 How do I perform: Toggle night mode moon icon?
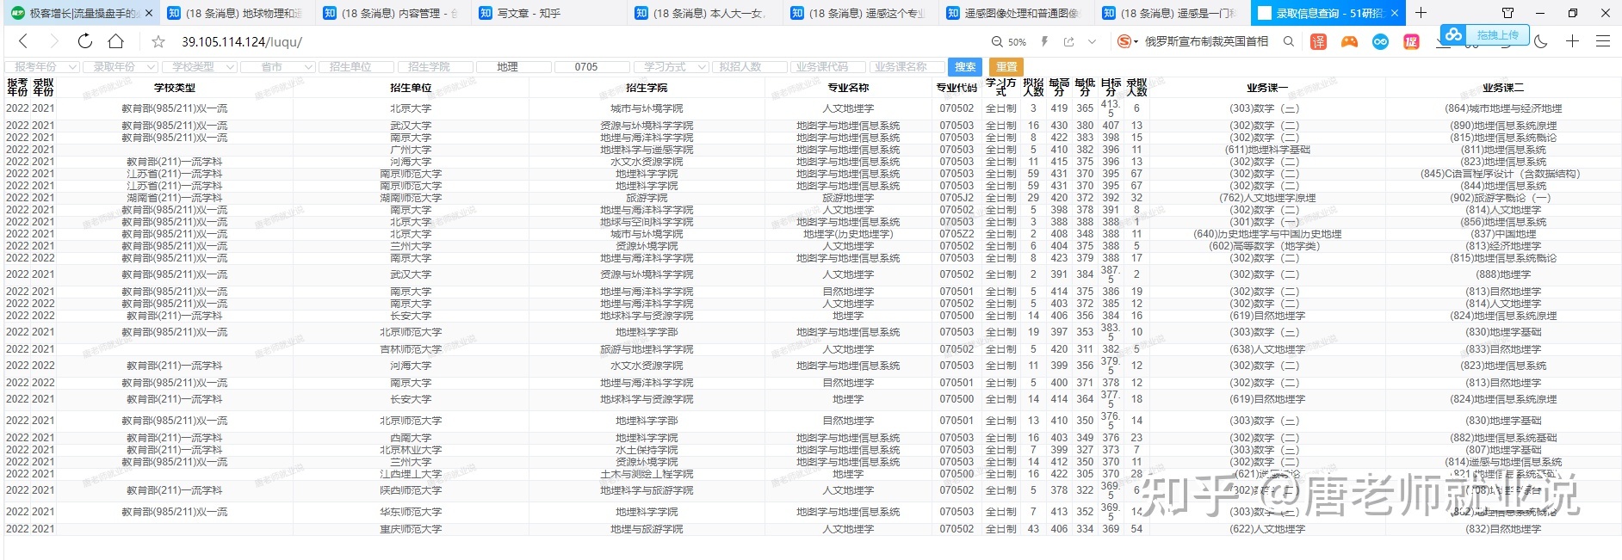[1541, 41]
